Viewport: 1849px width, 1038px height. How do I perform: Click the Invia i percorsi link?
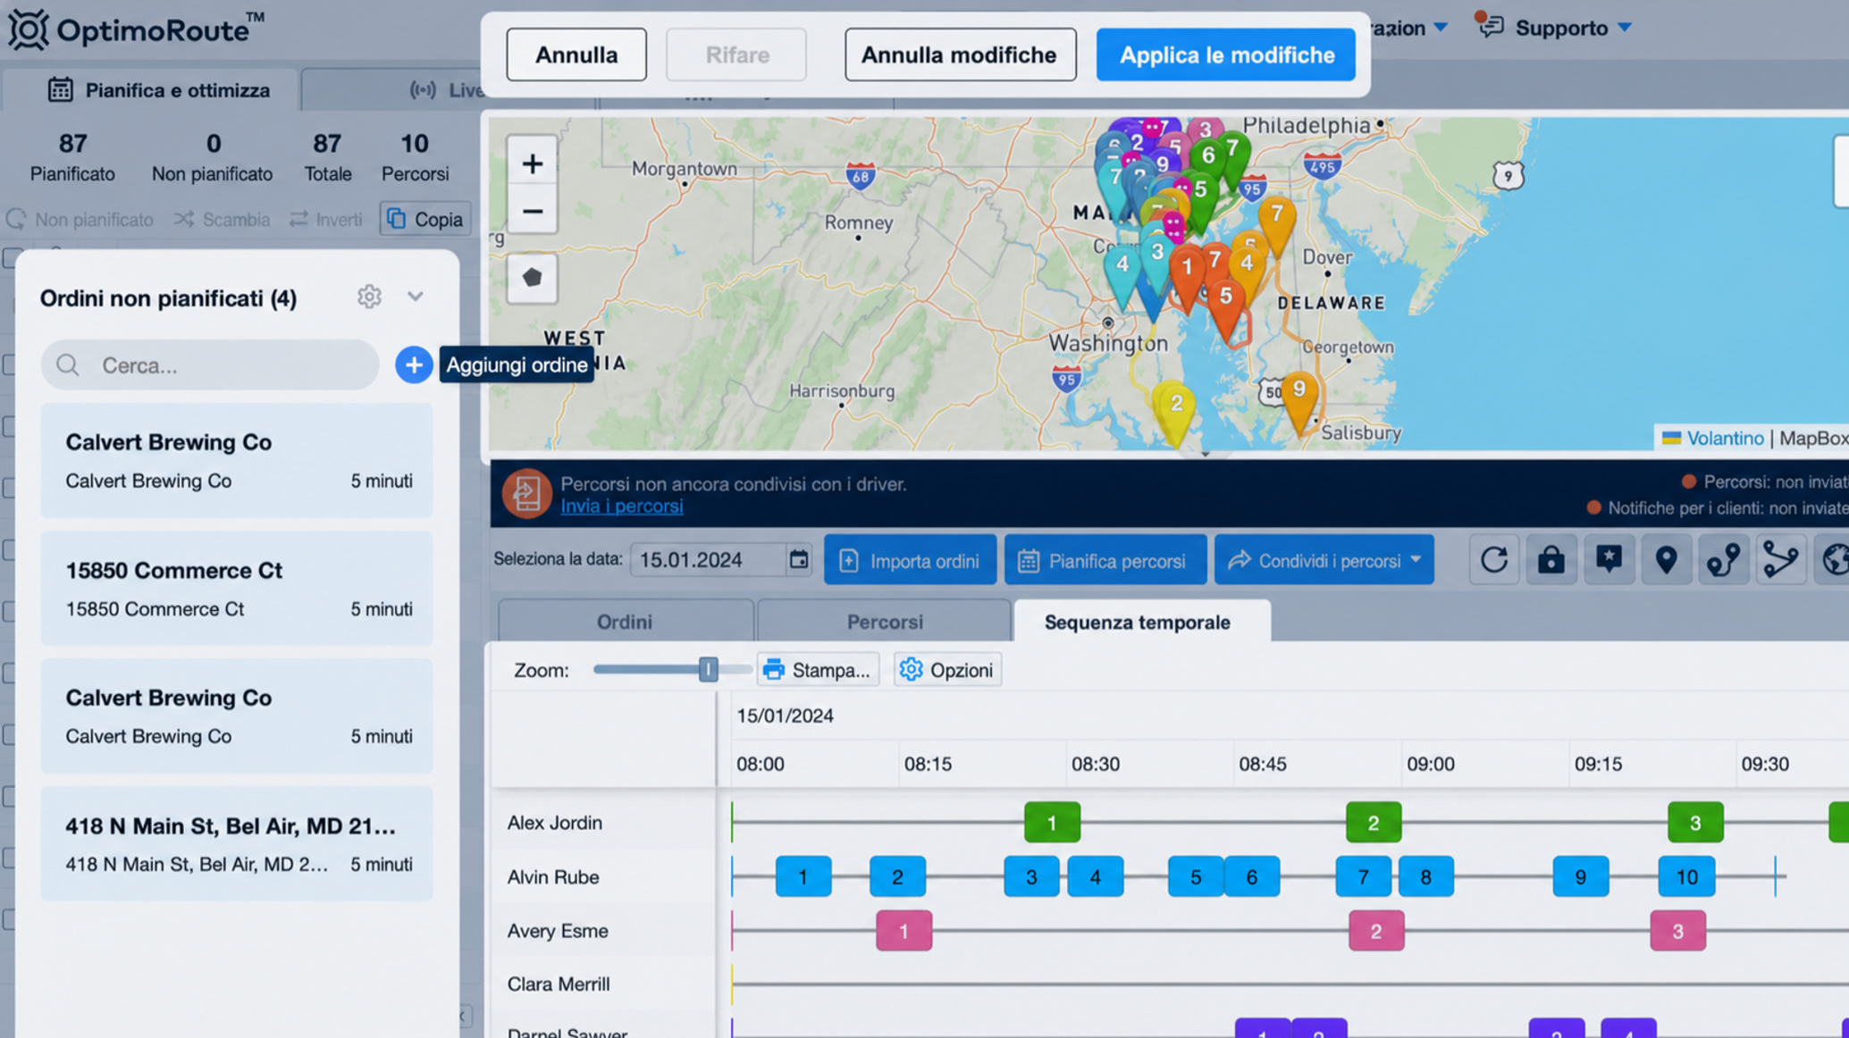622,506
